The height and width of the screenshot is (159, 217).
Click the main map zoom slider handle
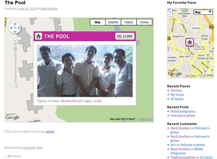click(15, 48)
